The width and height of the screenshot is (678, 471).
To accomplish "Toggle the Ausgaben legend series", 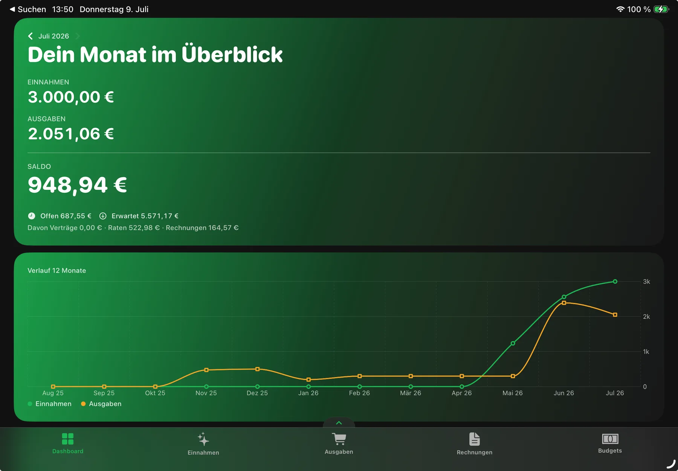I will pyautogui.click(x=101, y=404).
